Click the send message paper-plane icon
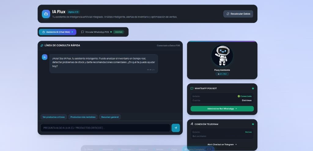 pyautogui.click(x=176, y=128)
